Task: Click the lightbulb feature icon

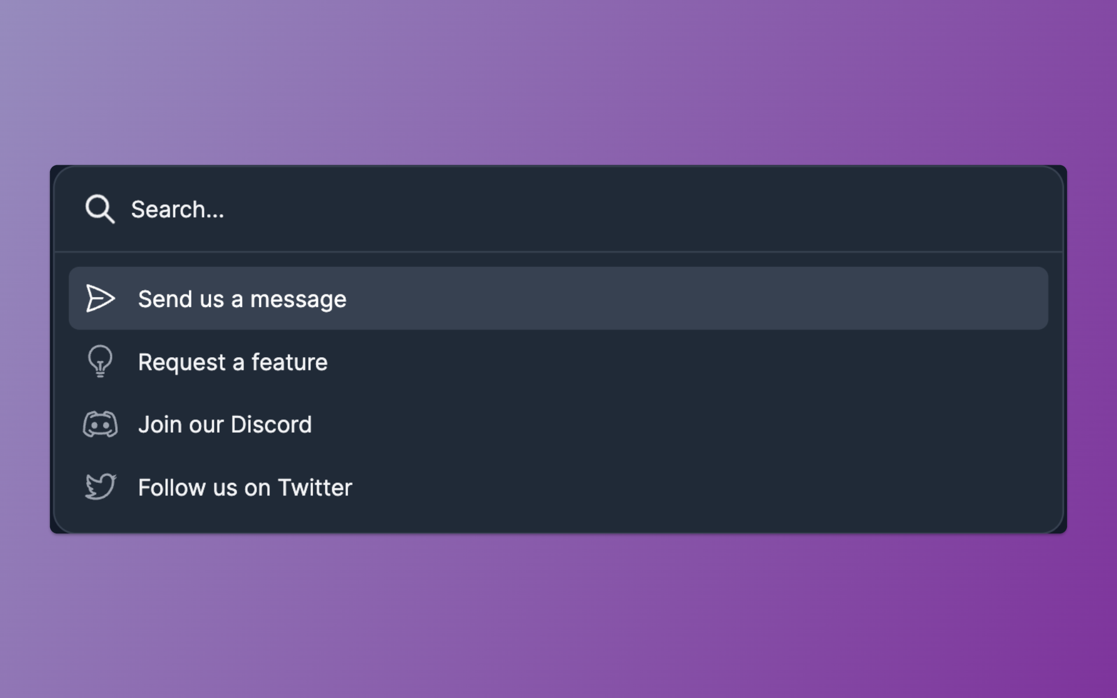Action: [100, 361]
